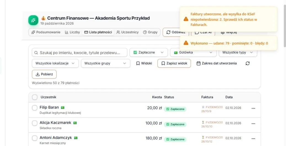Image resolution: width=286 pixels, height=146 pixels.
Task: Click the Filip Baran participant name
Action: coord(49,107)
